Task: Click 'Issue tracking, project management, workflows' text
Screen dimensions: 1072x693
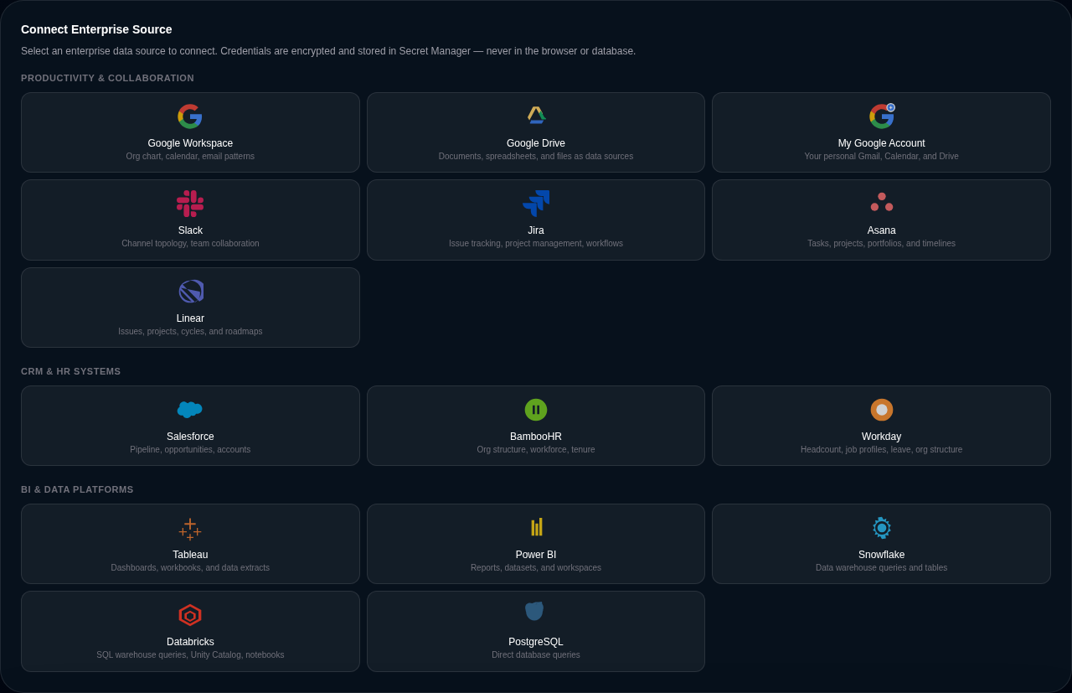Action: 536,244
